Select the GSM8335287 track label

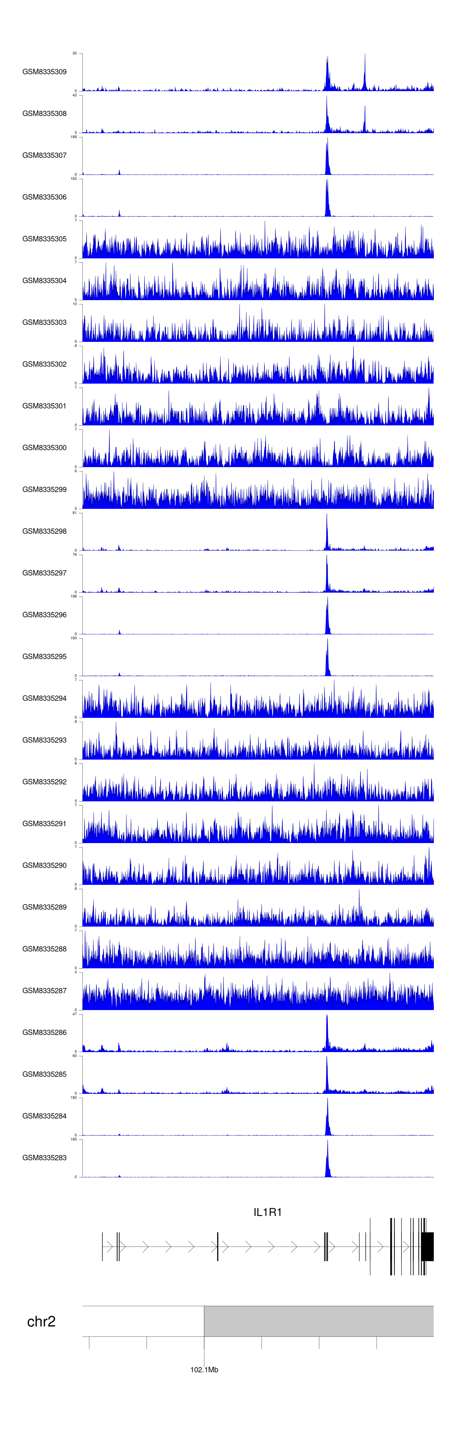[44, 990]
